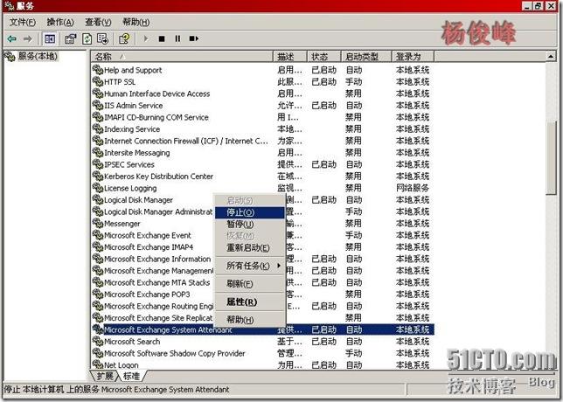Click the Forward arrow toolbar icon
This screenshot has height=402, width=563.
pyautogui.click(x=28, y=38)
